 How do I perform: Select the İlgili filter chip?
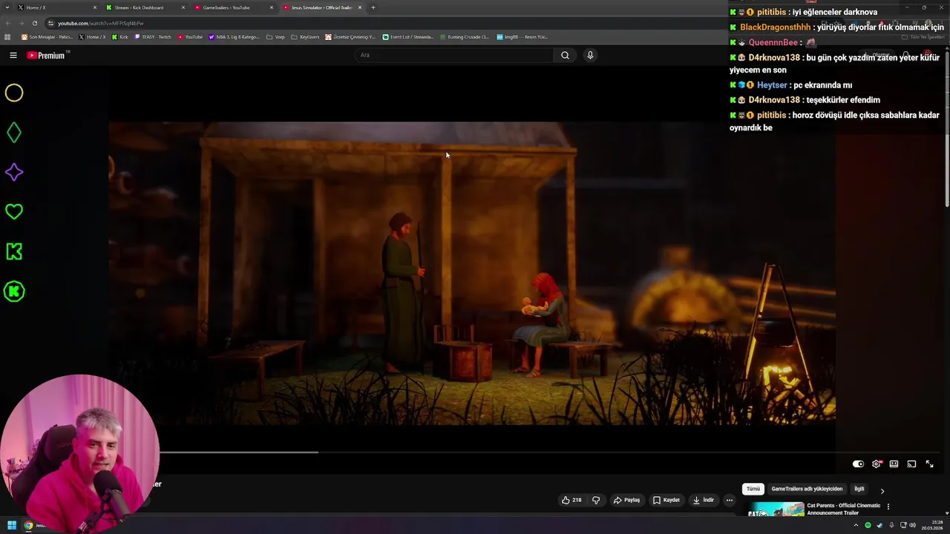click(859, 489)
